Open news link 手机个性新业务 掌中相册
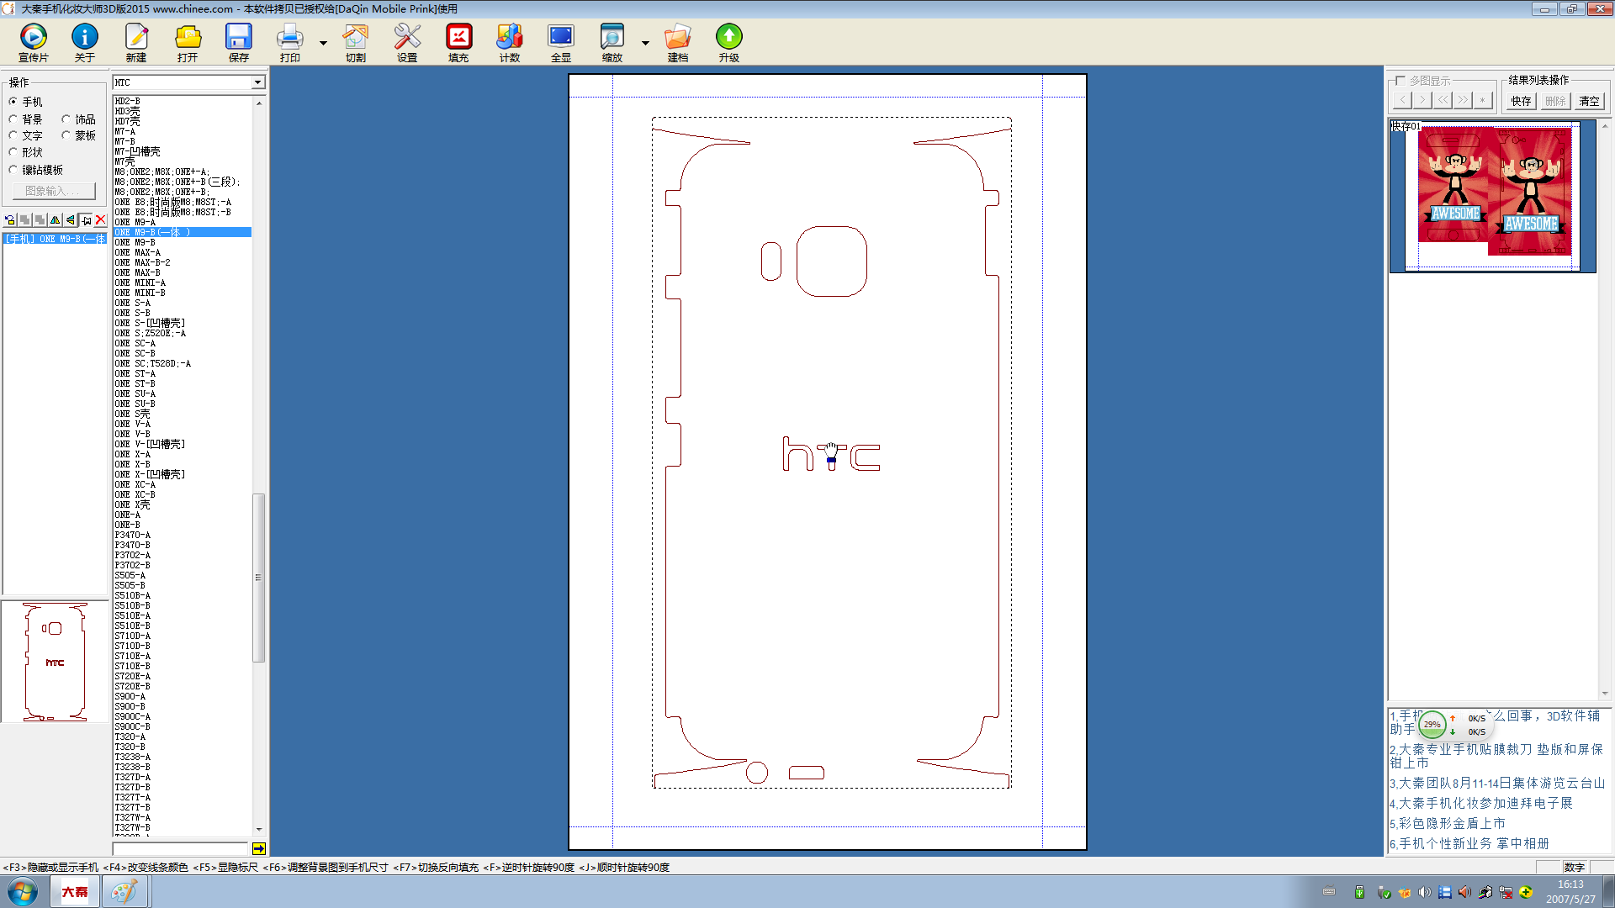 pyautogui.click(x=1469, y=843)
